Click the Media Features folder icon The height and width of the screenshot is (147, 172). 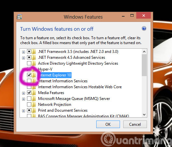point(34,93)
